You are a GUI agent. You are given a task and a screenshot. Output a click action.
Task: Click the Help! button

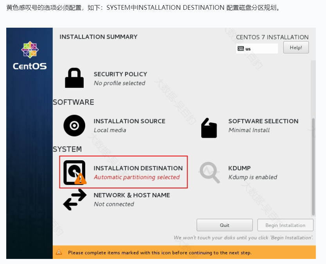click(296, 48)
